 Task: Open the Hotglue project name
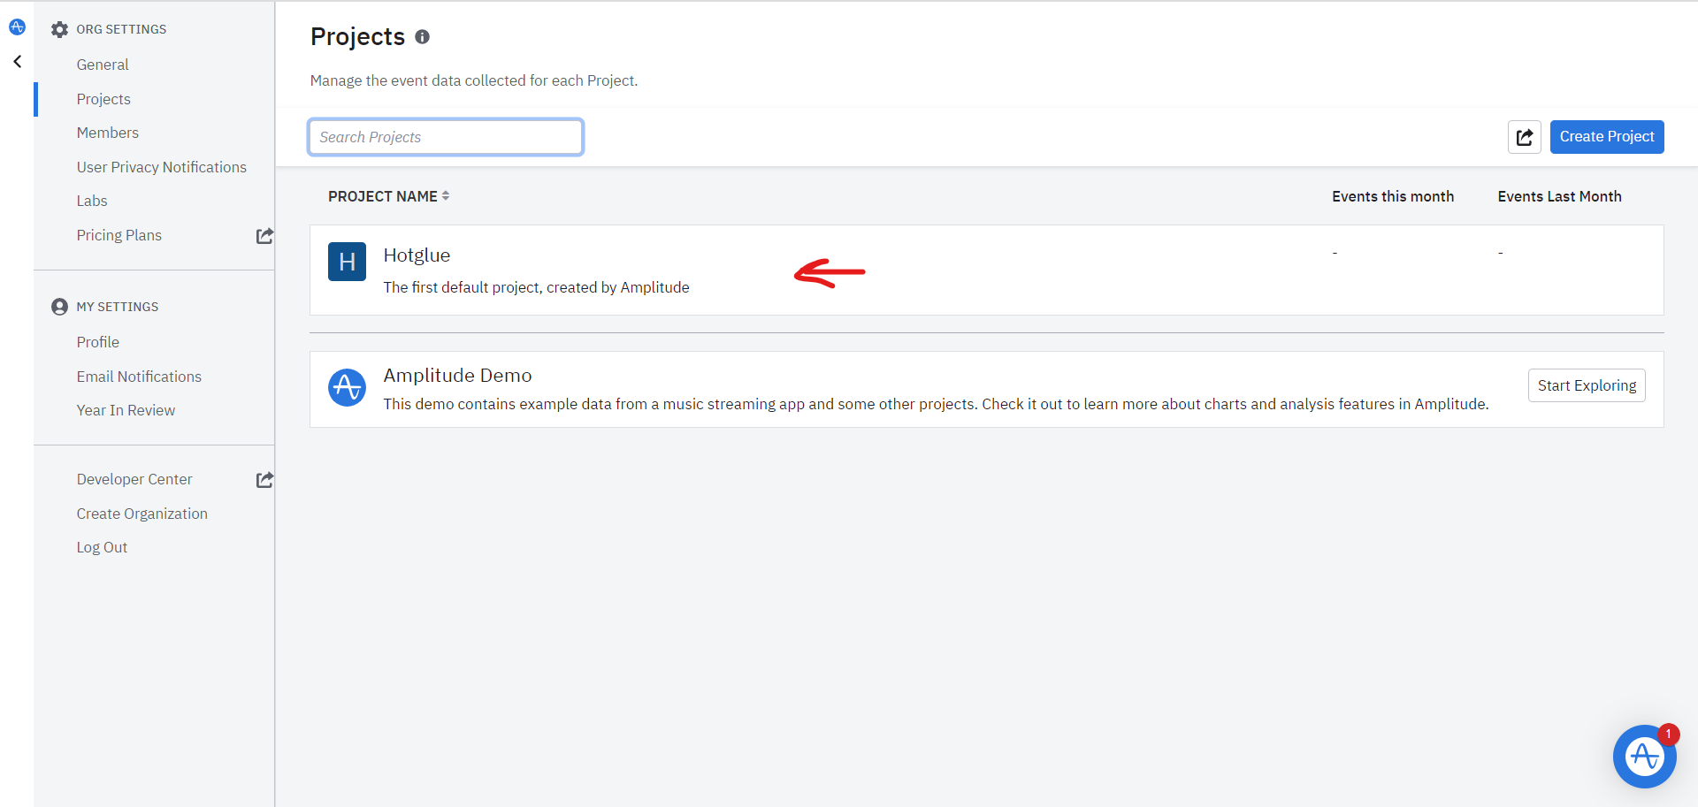(x=417, y=255)
